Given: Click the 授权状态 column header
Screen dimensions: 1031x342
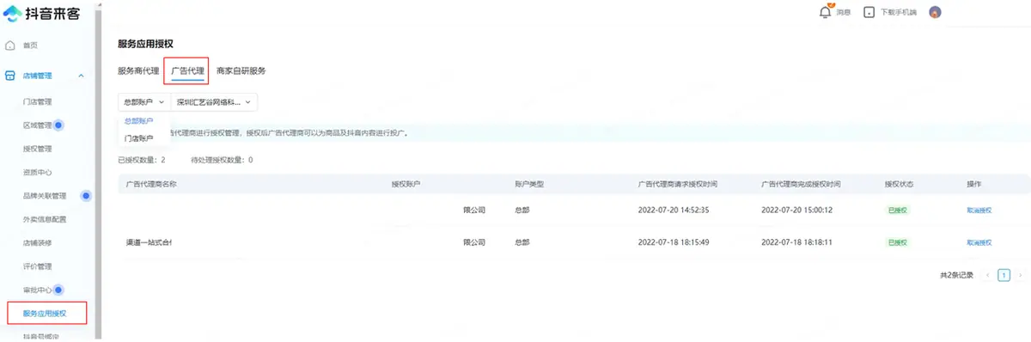Looking at the screenshot, I should (899, 184).
